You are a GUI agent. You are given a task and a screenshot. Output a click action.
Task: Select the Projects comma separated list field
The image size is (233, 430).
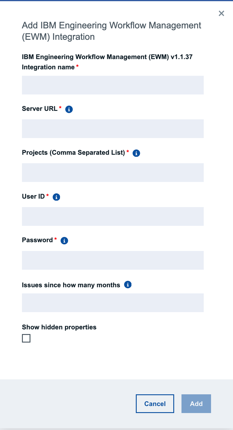coord(113,173)
